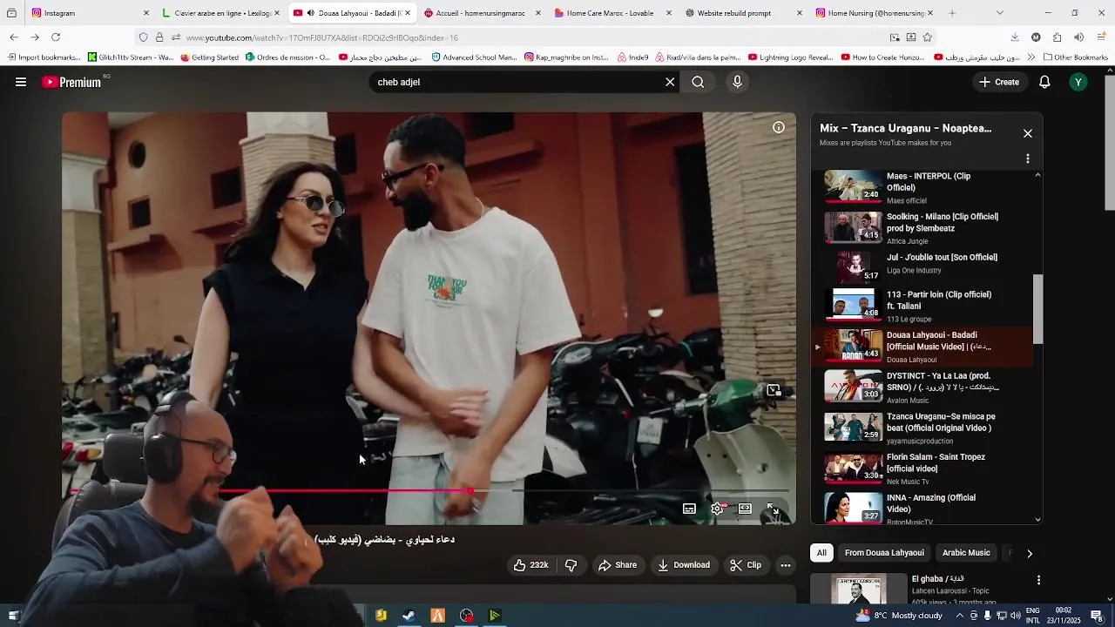Open taskbar volume control
This screenshot has width=1115, height=627.
tap(1016, 616)
